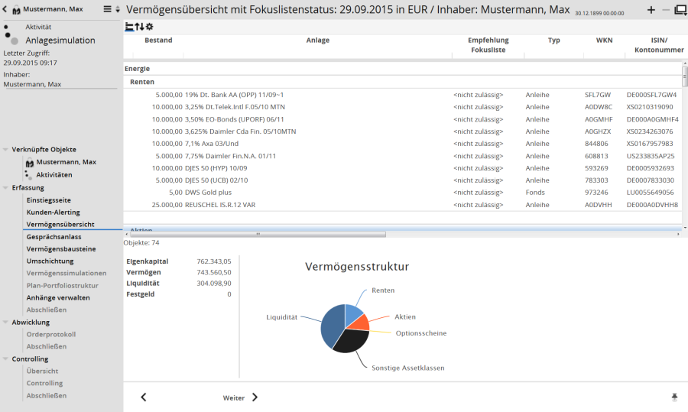Collapse the Controlling tree section
The width and height of the screenshot is (688, 412).
(6, 359)
